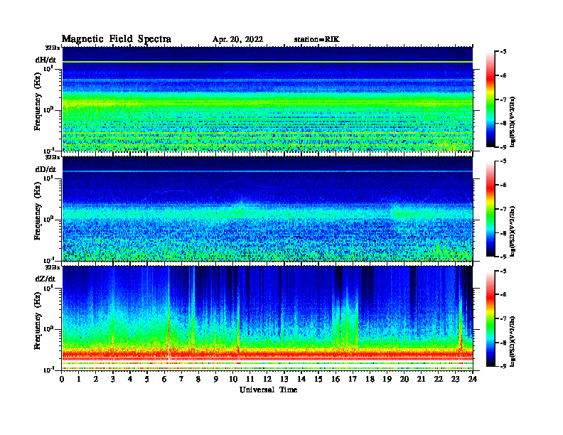
Task: Click inside the dZ/dt spectrogram plot
Action: pos(267,318)
